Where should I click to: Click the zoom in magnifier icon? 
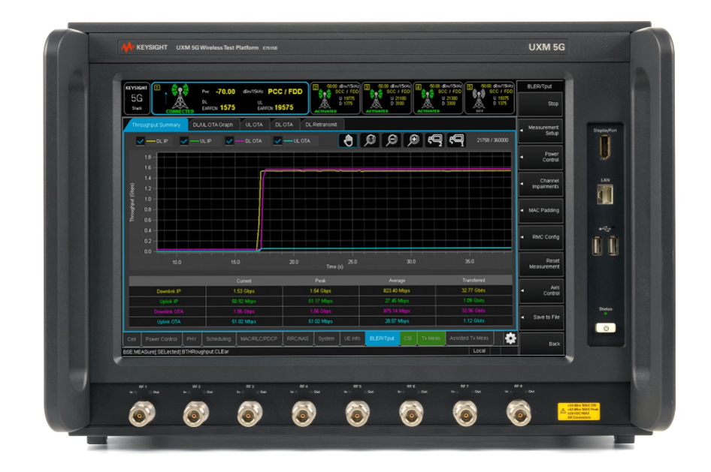(x=413, y=140)
